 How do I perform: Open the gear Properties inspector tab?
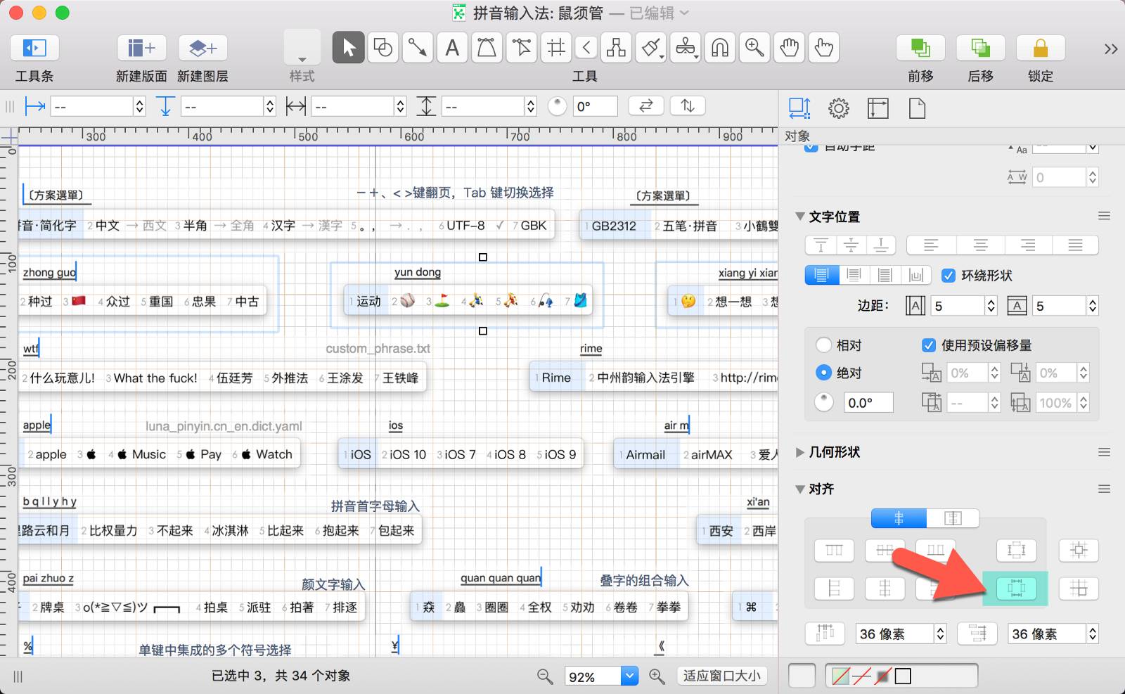coord(838,108)
